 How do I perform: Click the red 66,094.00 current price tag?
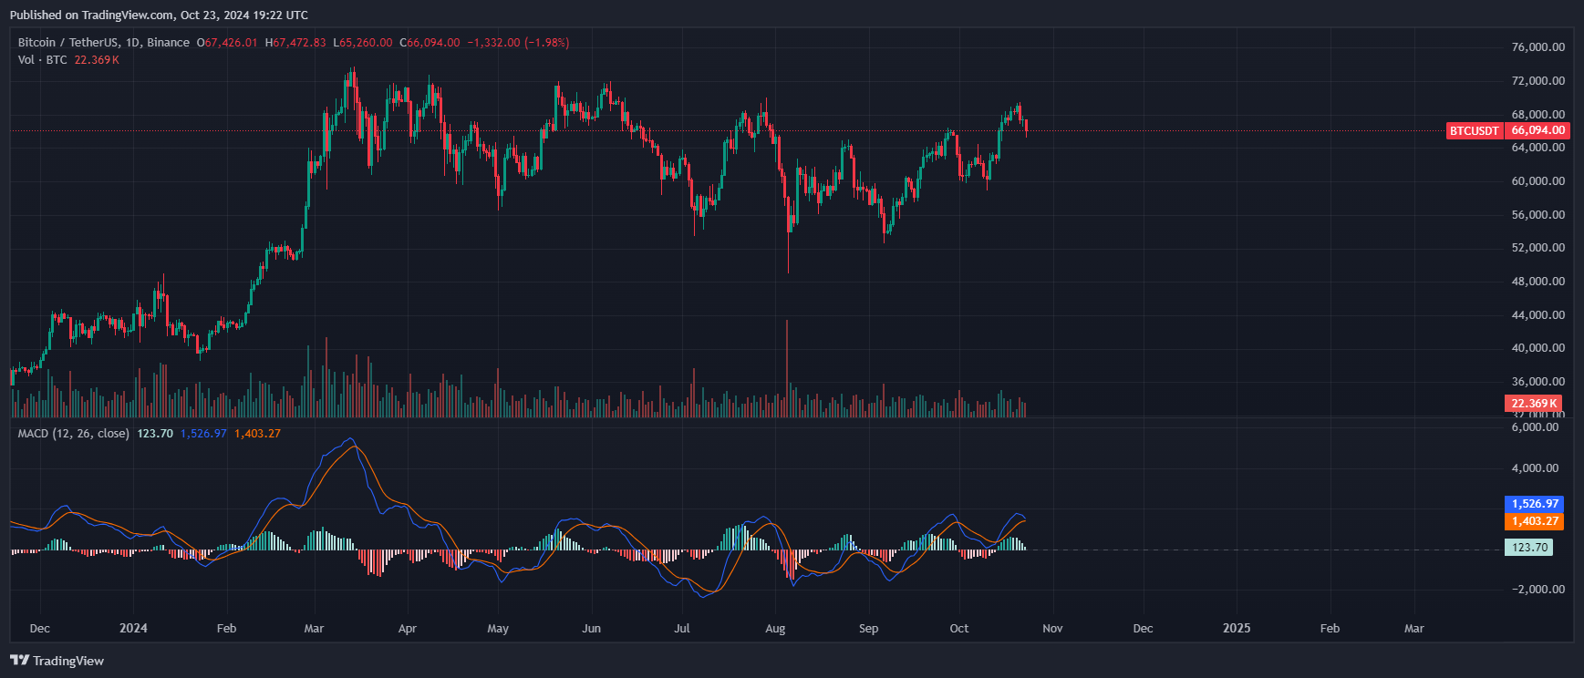tap(1537, 131)
